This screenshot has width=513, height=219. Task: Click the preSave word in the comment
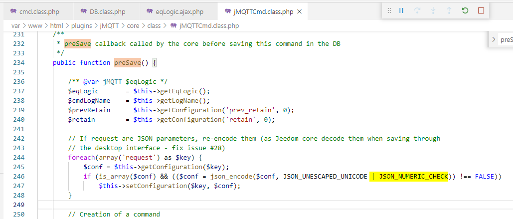(78, 43)
